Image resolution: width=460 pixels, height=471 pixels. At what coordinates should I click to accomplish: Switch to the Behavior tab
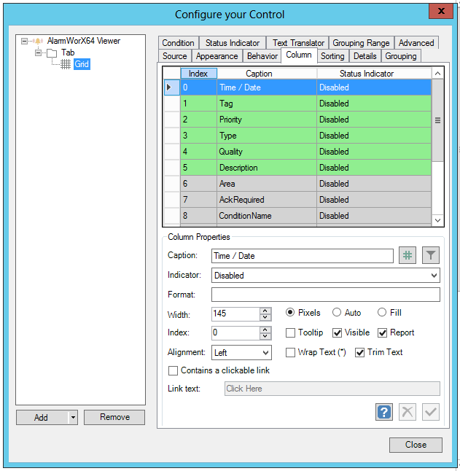262,56
